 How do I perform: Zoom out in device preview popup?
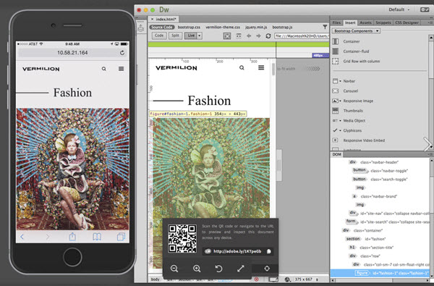click(x=174, y=269)
